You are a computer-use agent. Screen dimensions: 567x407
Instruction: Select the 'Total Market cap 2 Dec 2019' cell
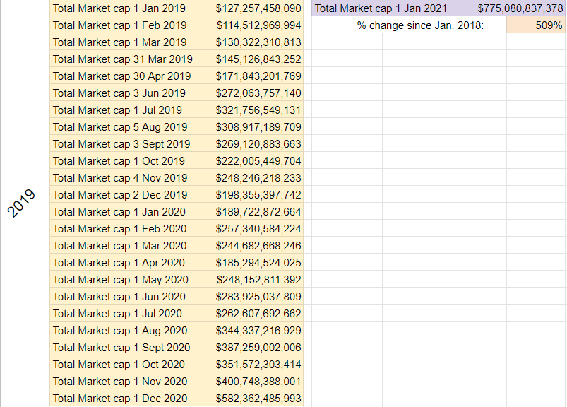[x=123, y=194]
